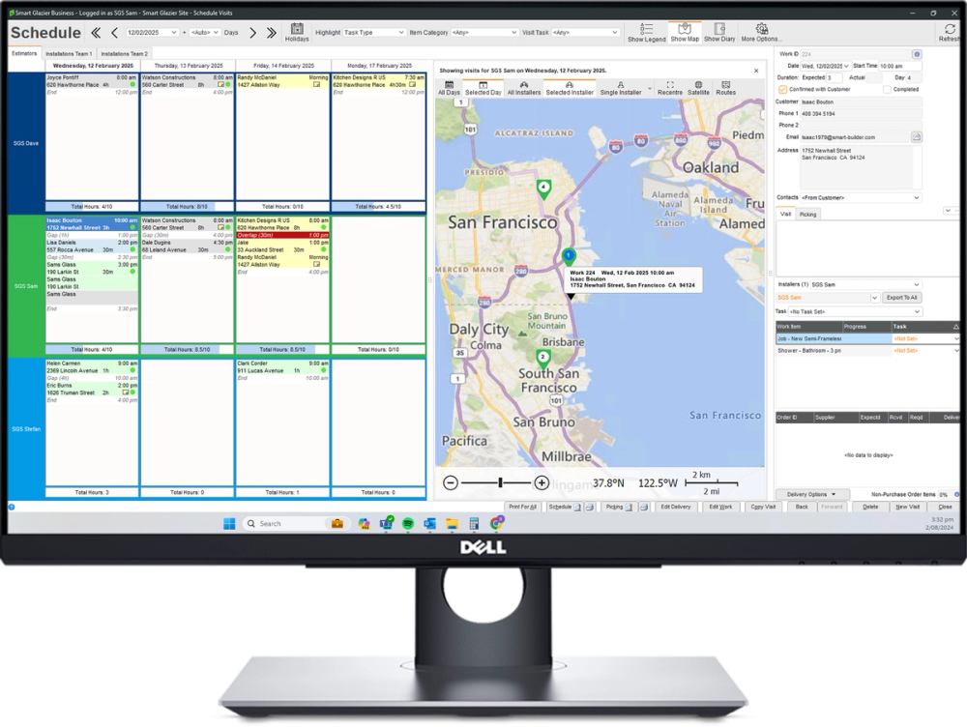Image resolution: width=967 pixels, height=727 pixels.
Task: Expand the Single Installer dropdown arrow
Action: tap(648, 86)
